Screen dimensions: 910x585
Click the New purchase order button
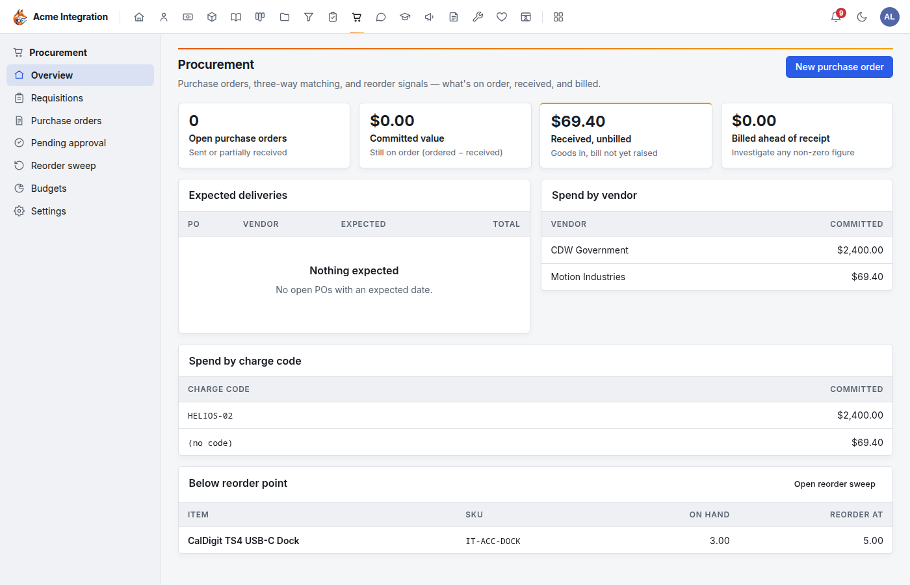[839, 67]
